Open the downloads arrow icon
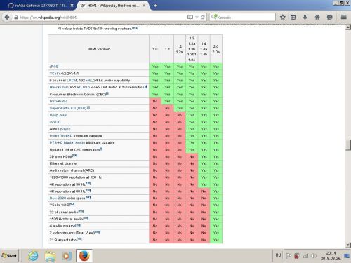351x263 pixels. pos(305,17)
